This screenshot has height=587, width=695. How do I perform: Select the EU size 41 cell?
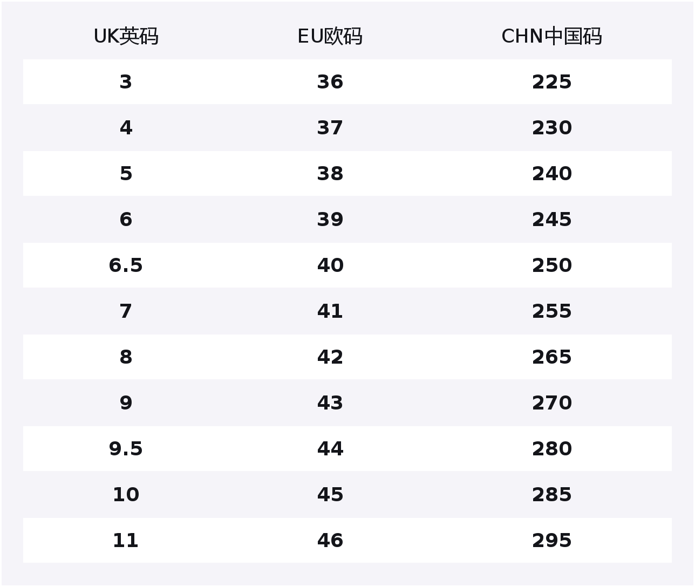[x=330, y=311]
